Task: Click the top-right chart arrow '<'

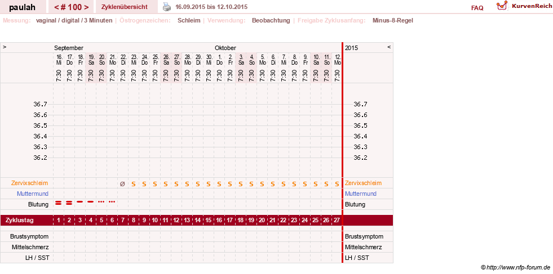Action: pyautogui.click(x=389, y=47)
